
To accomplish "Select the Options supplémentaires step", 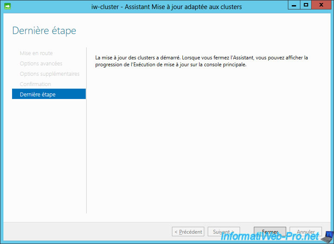I will point(50,74).
